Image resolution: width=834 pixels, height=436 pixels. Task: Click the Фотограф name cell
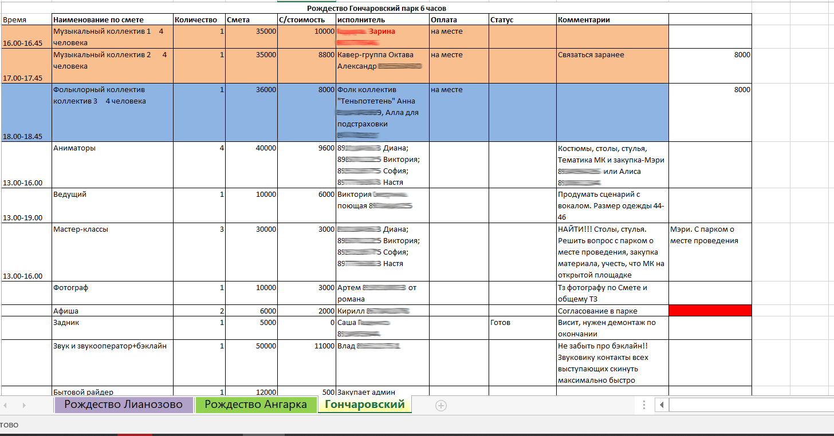112,293
